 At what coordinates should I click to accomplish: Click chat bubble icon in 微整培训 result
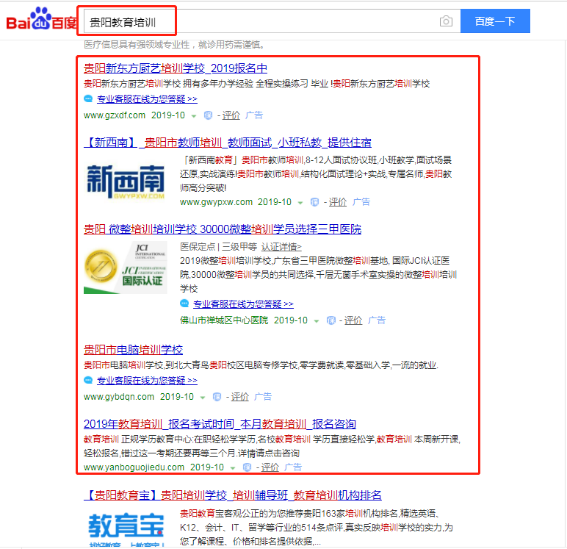click(x=184, y=304)
